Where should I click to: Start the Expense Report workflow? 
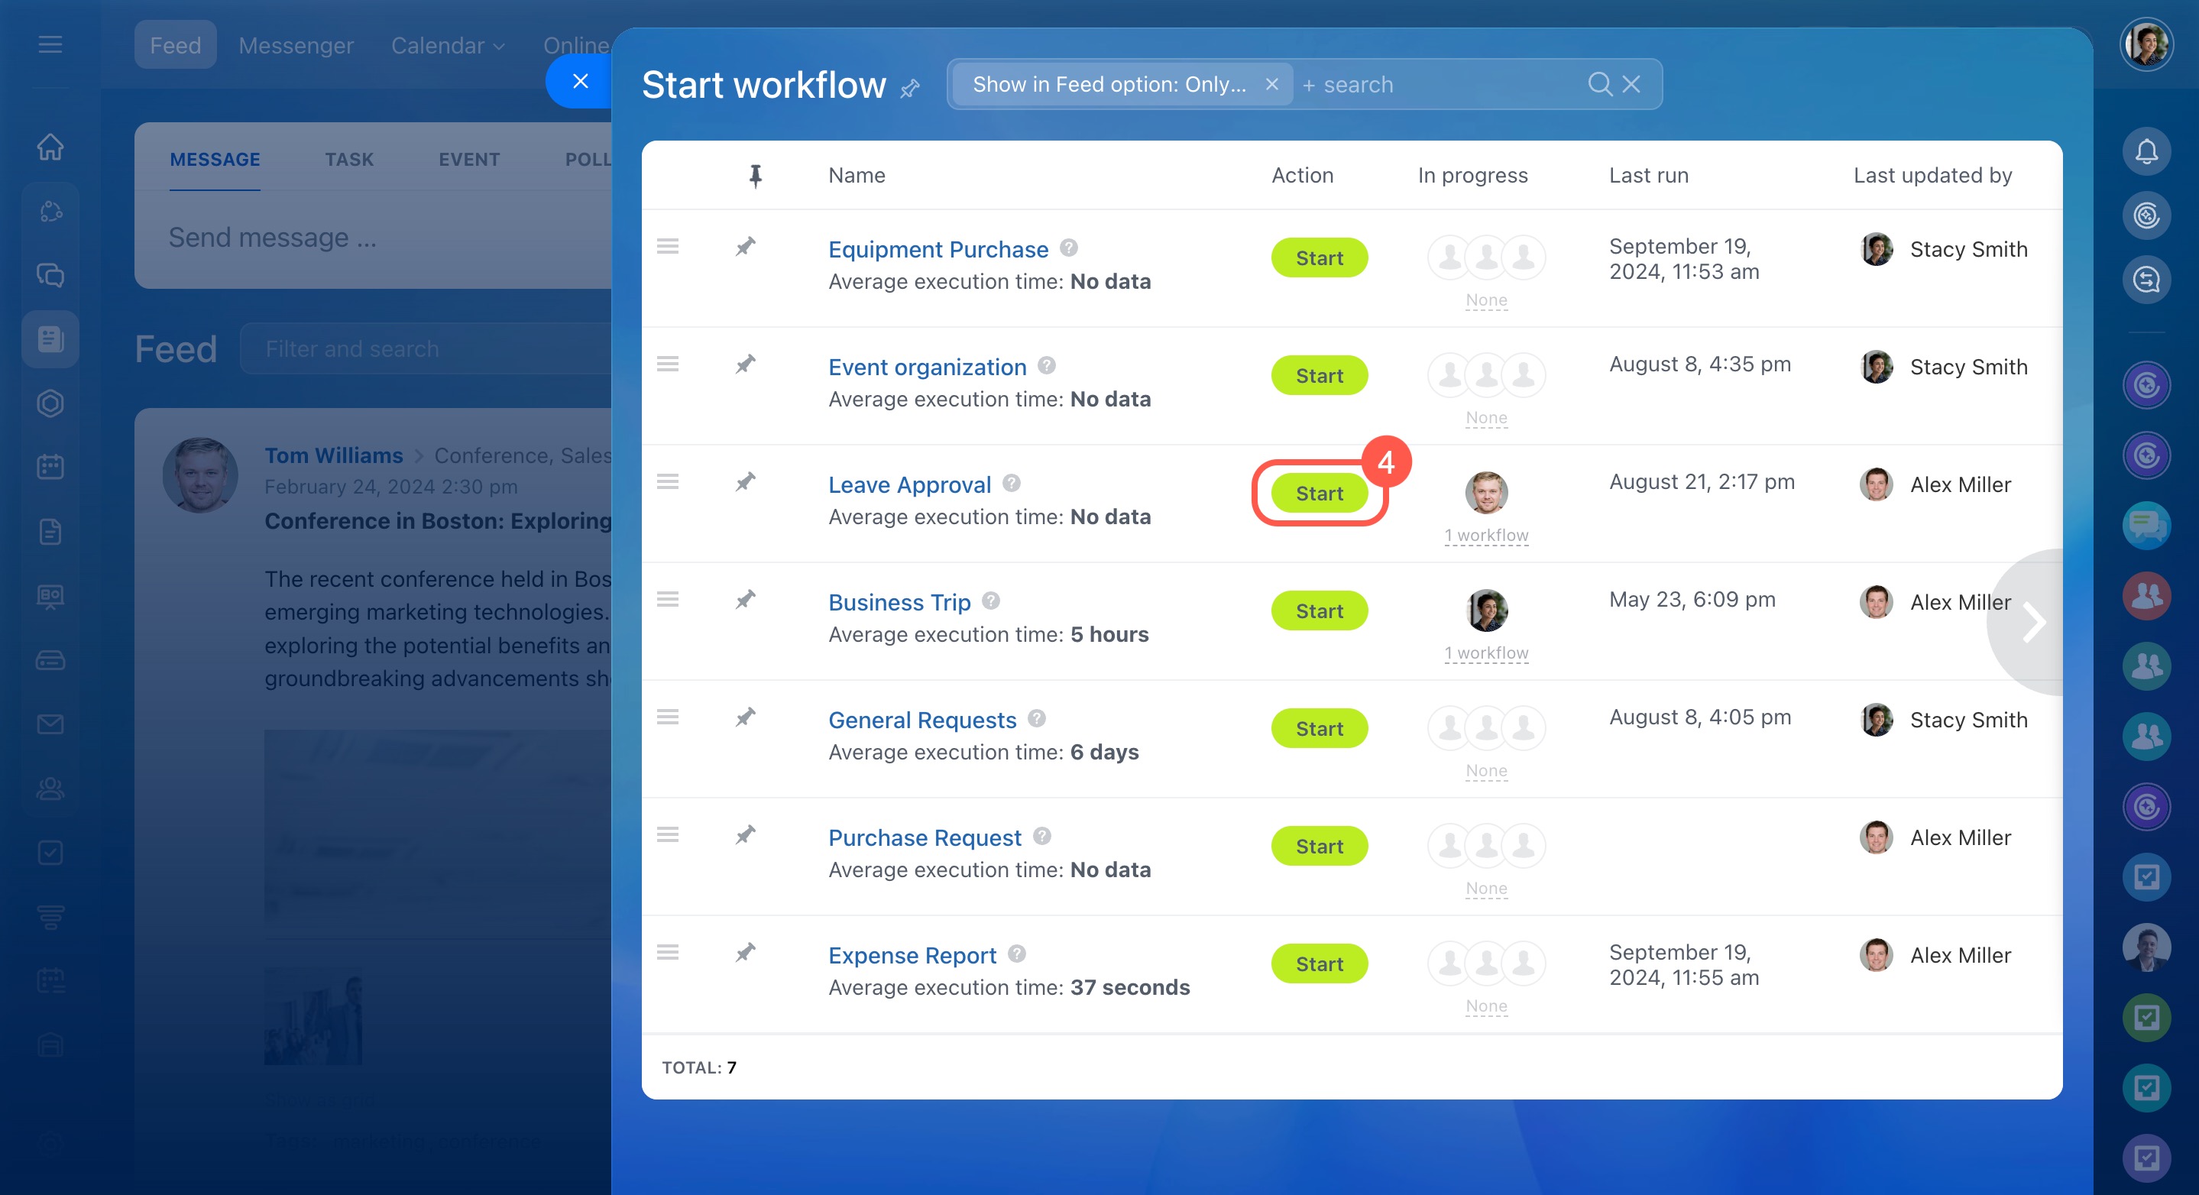point(1319,963)
